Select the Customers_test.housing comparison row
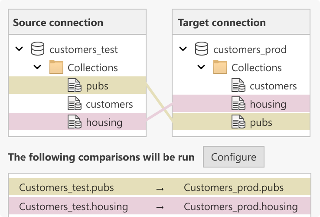 point(160,206)
